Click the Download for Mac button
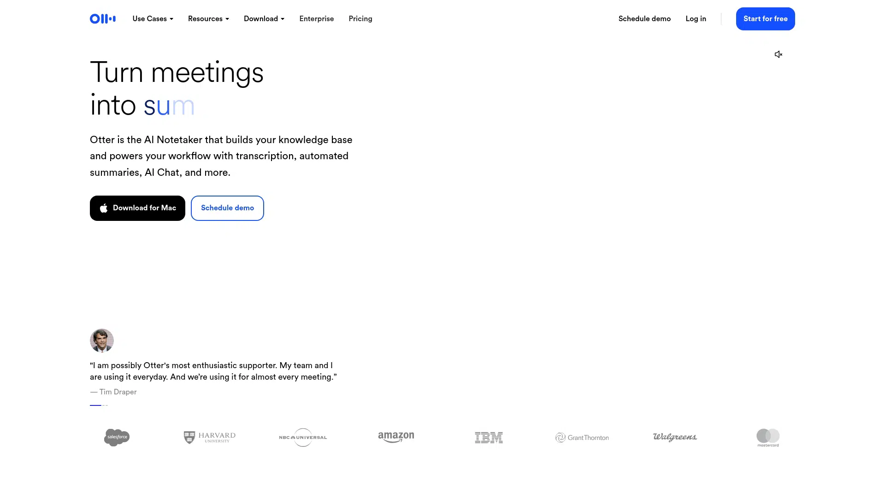Viewport: 885px width, 497px height. [137, 208]
